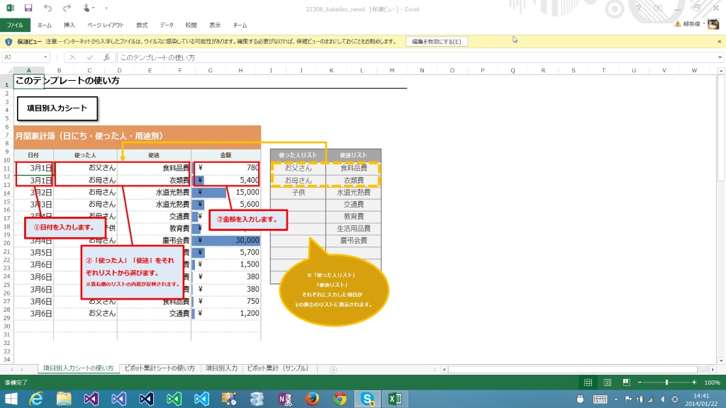Open the 数式 ribbon tab
Screen dimensions: 726x408
(x=142, y=25)
